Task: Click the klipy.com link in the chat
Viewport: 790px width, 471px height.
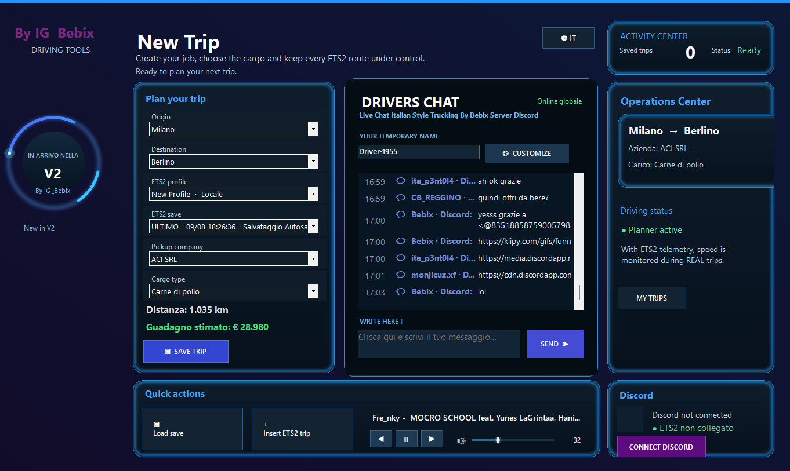Action: pyautogui.click(x=524, y=241)
